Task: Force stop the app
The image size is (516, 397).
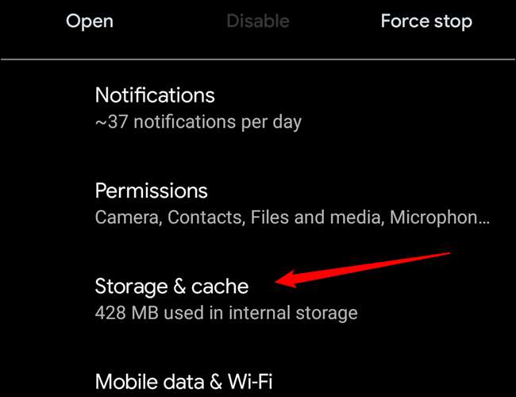Action: click(426, 21)
